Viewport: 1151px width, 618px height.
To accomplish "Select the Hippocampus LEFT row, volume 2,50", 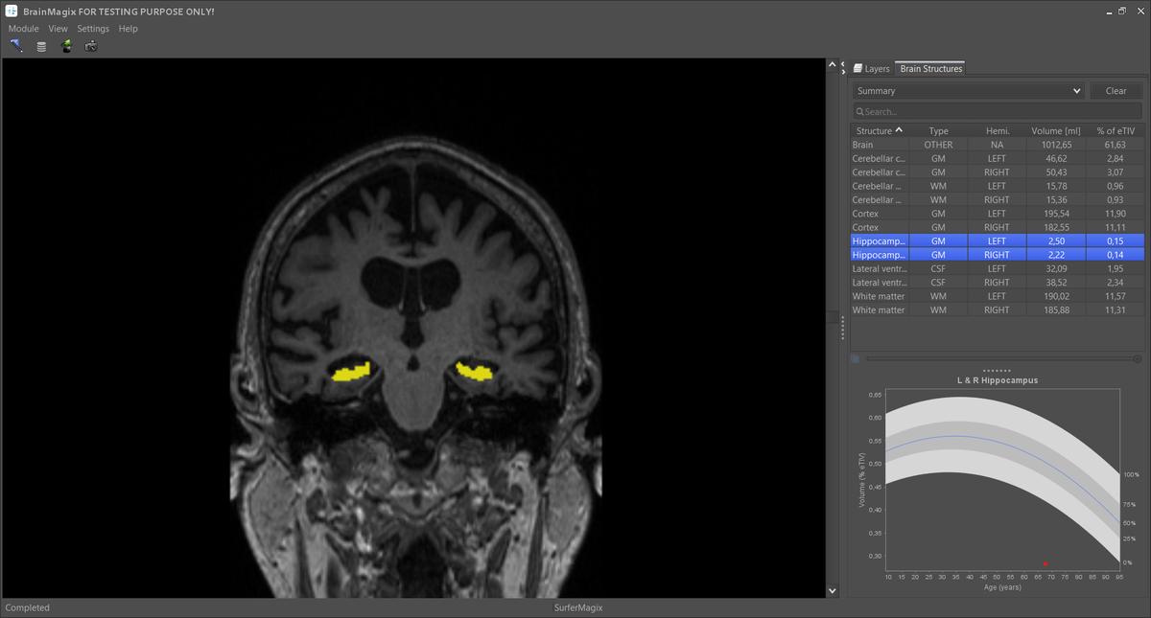I will point(998,241).
